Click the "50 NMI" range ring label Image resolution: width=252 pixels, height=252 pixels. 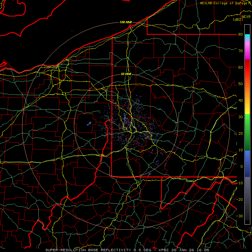(x=126, y=74)
